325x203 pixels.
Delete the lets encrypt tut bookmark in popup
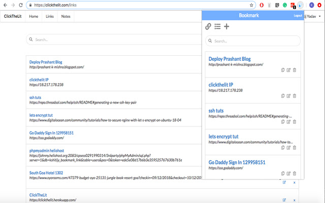pyautogui.click(x=295, y=148)
